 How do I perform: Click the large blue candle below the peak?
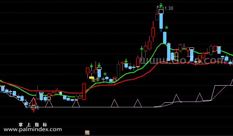(x=161, y=21)
